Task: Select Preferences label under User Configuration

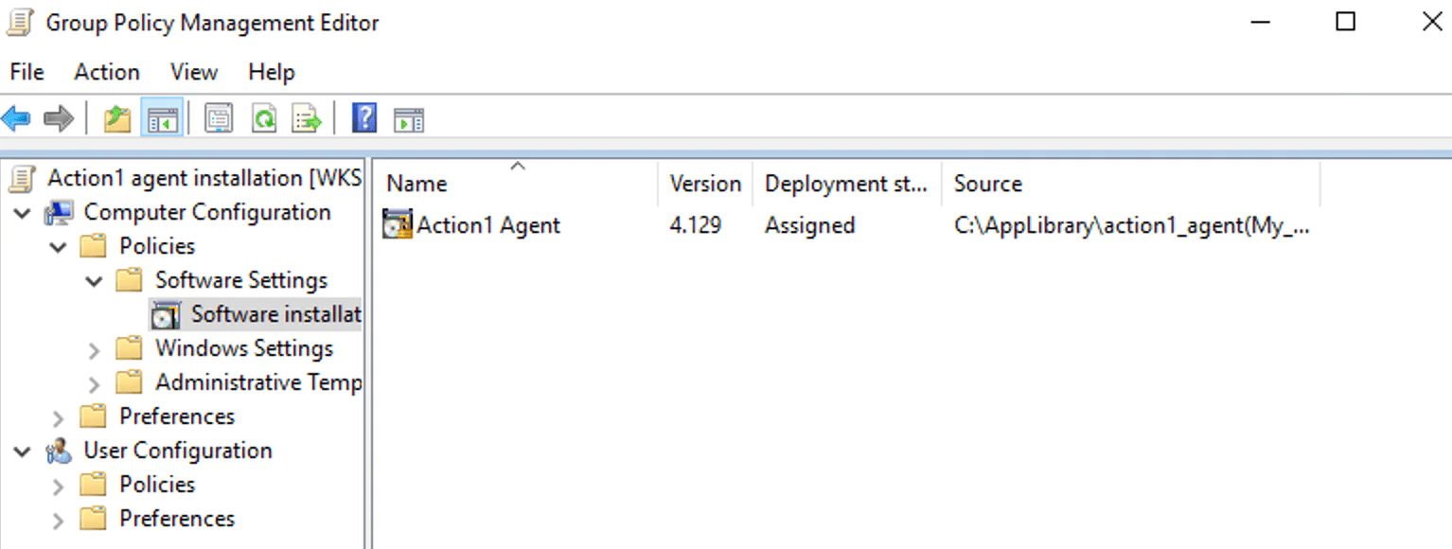Action: pyautogui.click(x=177, y=519)
